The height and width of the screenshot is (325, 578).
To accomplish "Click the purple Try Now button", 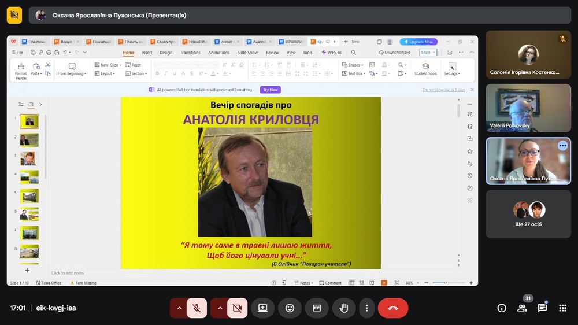I will (x=270, y=90).
